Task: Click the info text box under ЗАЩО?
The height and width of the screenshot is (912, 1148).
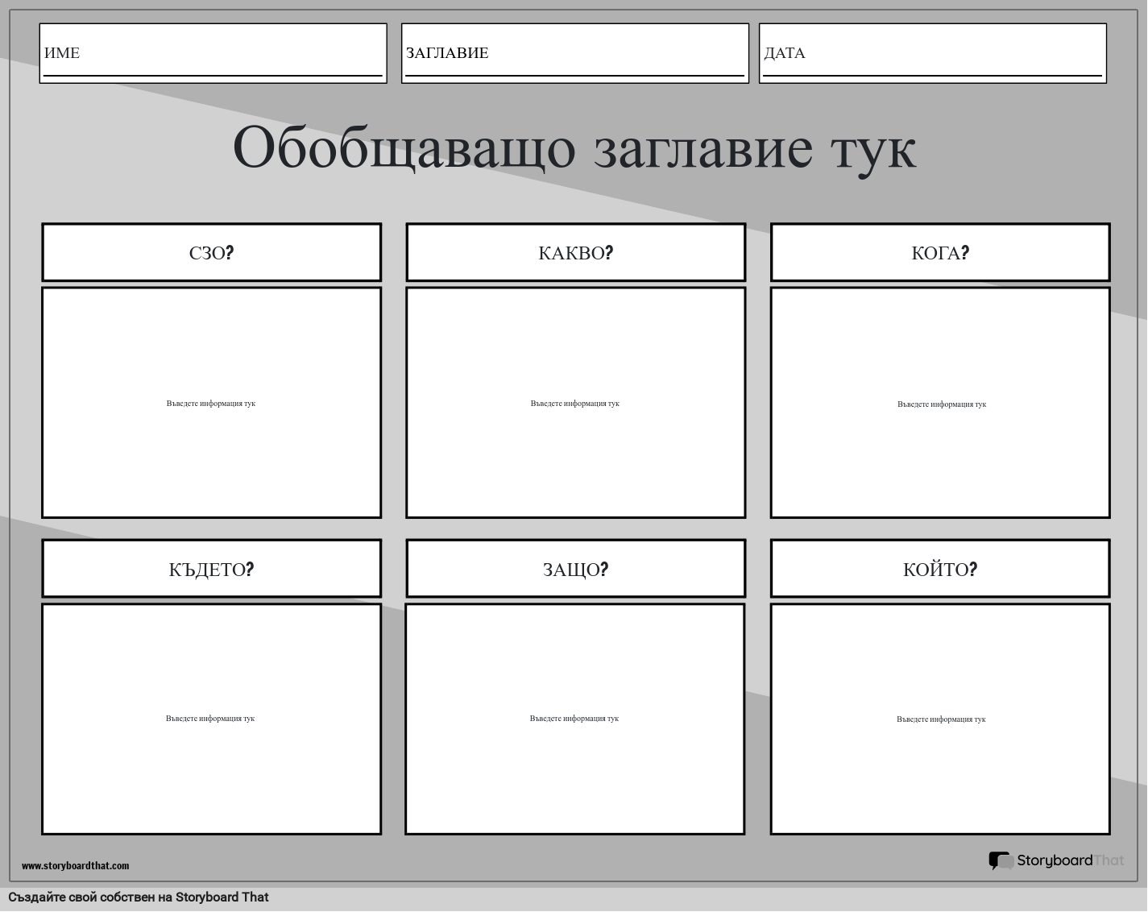Action: (574, 719)
